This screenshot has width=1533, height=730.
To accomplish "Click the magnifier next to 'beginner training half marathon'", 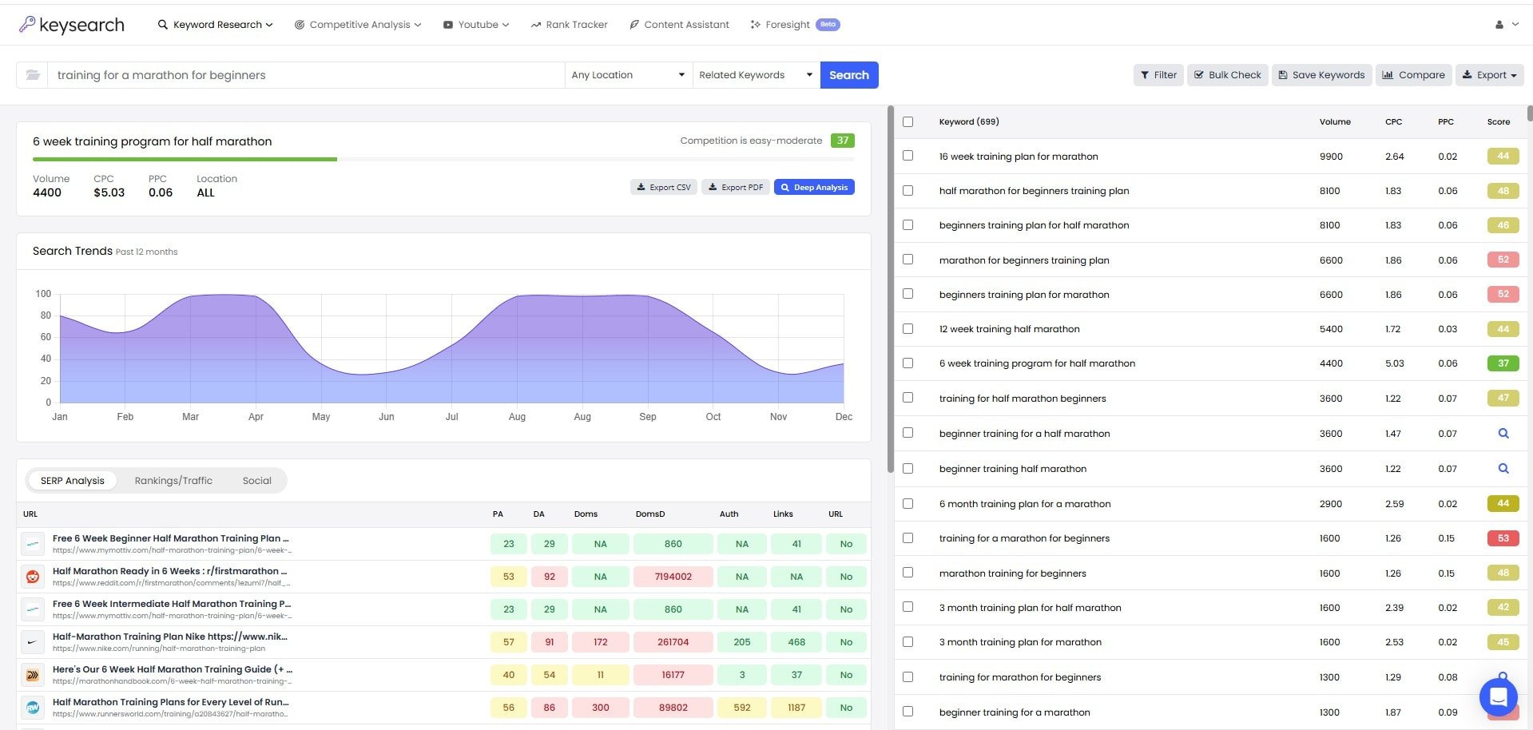I will coord(1503,469).
